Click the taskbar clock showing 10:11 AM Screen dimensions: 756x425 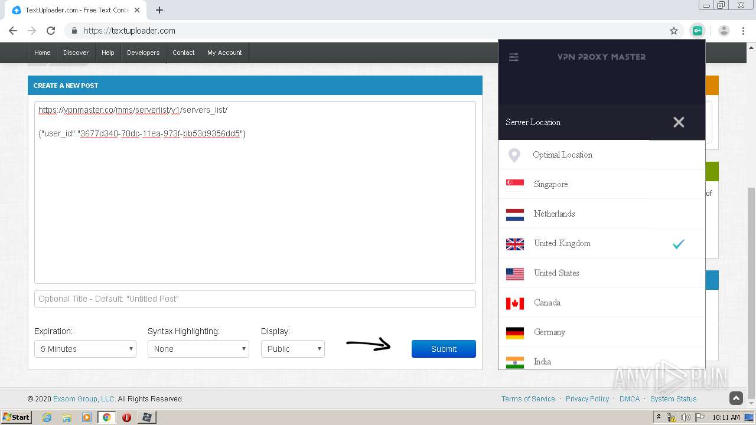point(726,417)
